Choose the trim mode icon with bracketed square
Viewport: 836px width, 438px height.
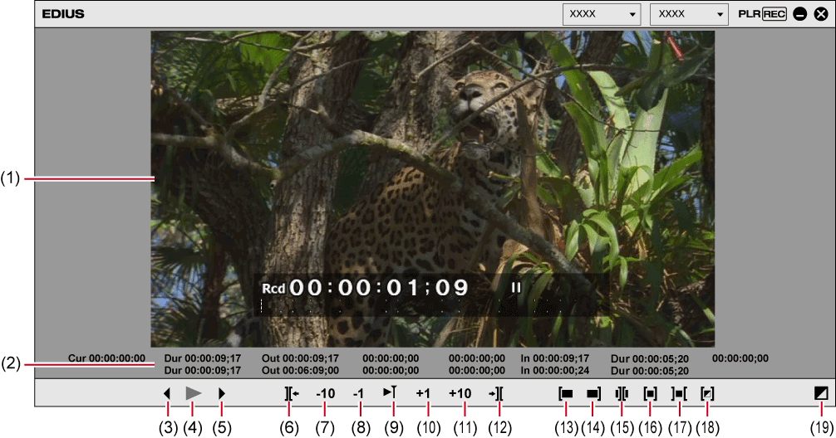(651, 393)
